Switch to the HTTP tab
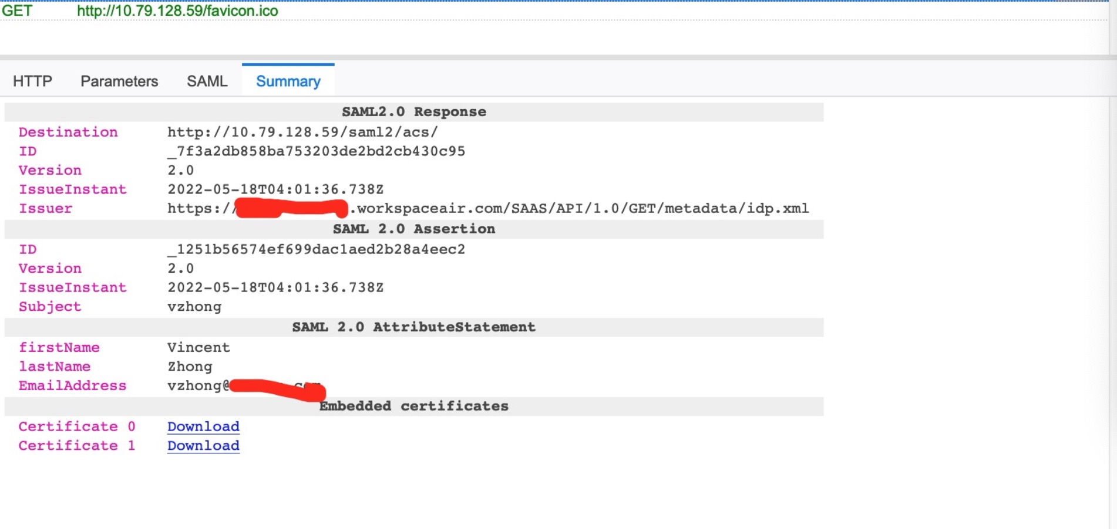Screen dimensions: 1117x529 [x=32, y=80]
